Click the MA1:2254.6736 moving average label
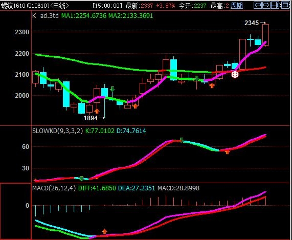292x240 pixels. pos(84,16)
